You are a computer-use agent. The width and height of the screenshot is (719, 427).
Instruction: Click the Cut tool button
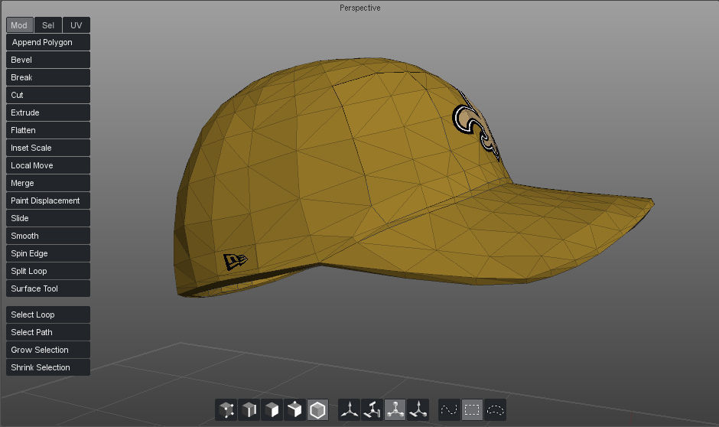(x=48, y=95)
